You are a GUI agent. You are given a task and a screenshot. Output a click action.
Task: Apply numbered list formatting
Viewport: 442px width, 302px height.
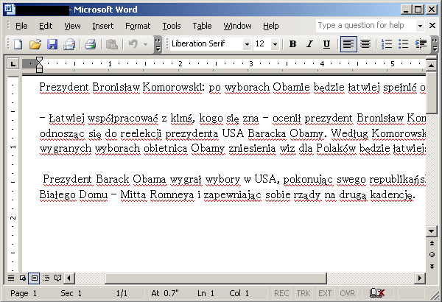point(387,44)
